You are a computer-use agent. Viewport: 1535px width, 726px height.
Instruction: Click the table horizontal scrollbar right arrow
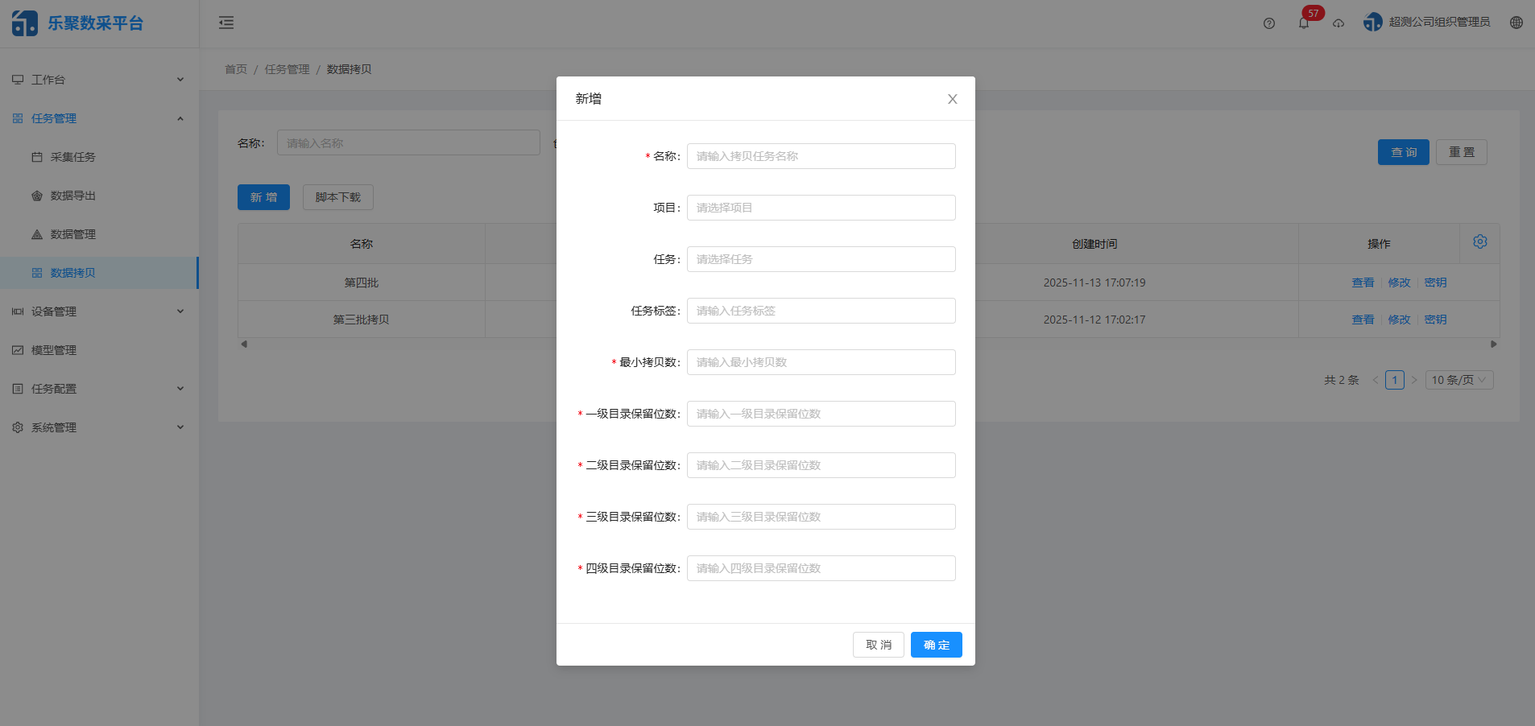coord(1493,344)
